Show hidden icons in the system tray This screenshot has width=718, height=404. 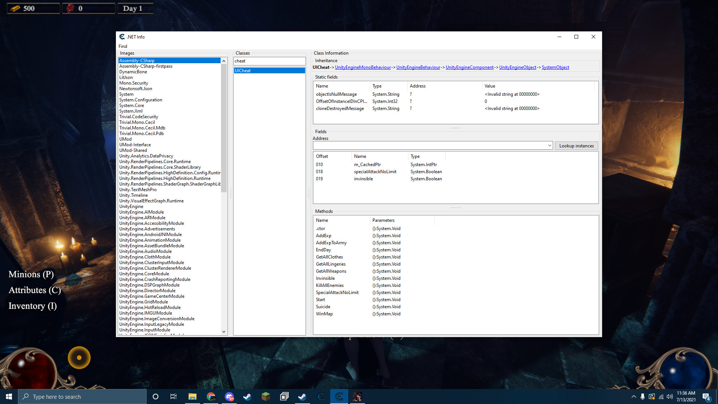[633, 397]
